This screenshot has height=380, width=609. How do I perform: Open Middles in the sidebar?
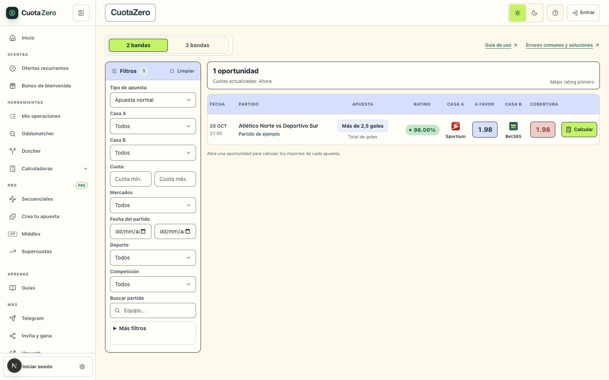(48, 234)
